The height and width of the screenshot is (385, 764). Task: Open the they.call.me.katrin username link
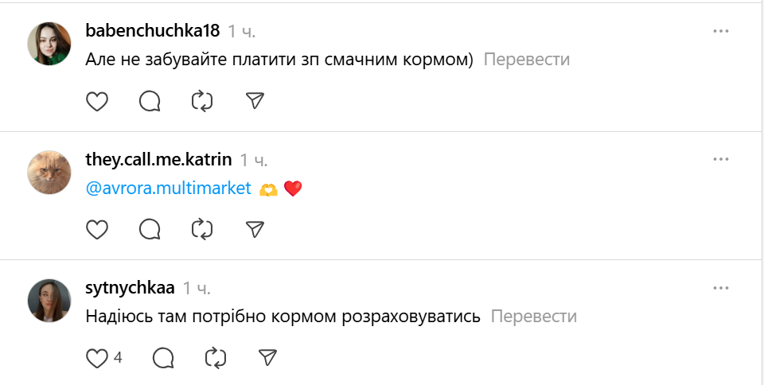click(158, 159)
